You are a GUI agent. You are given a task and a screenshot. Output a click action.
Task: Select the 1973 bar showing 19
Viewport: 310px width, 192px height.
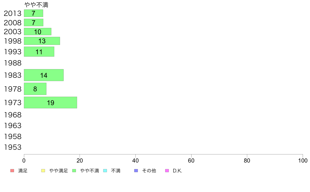tap(50, 103)
